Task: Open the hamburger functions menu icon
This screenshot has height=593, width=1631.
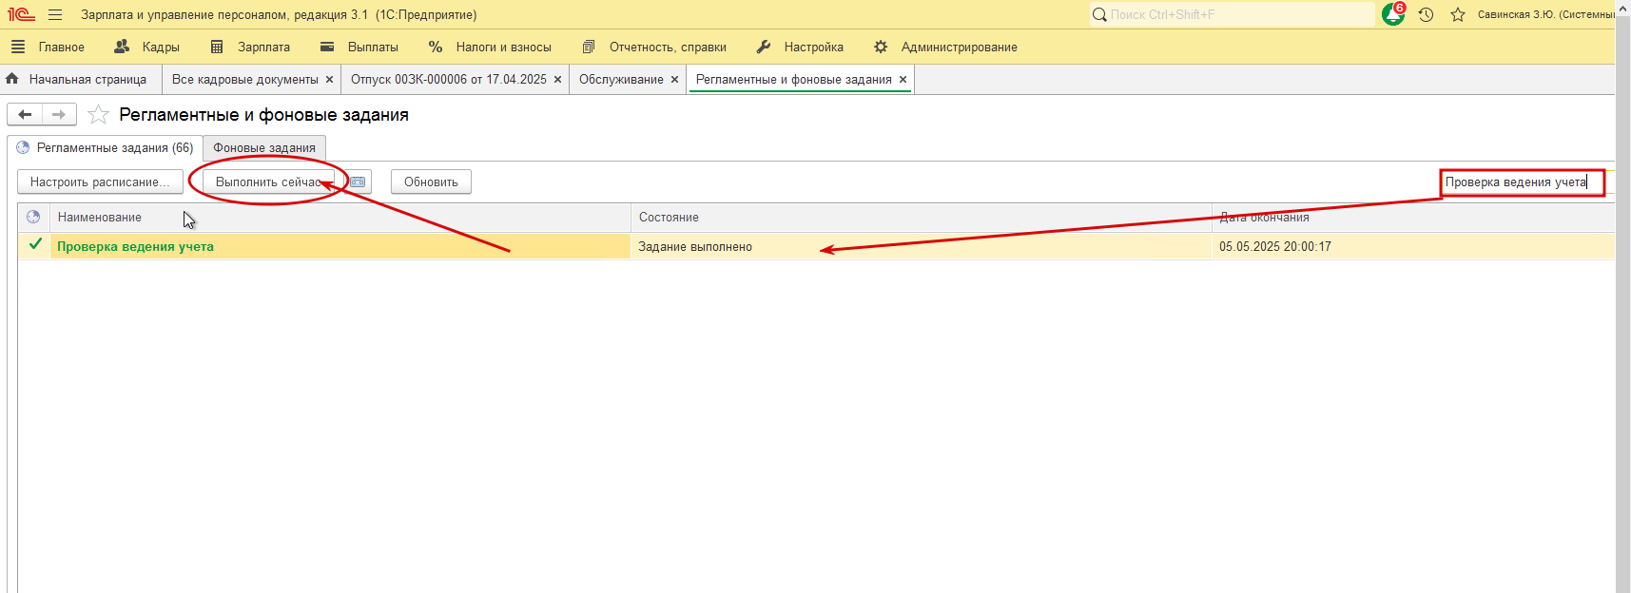Action: point(55,15)
